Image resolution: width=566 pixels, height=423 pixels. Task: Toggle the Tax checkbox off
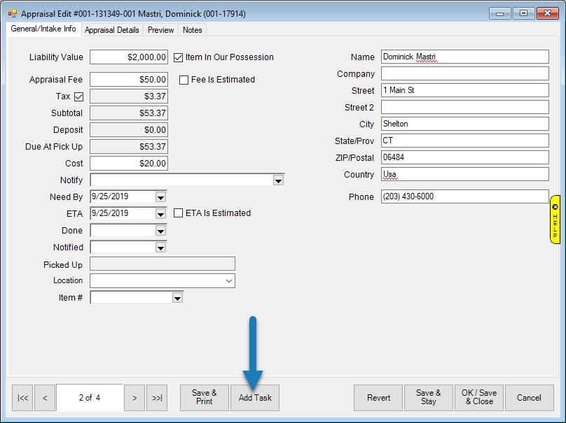(x=78, y=96)
